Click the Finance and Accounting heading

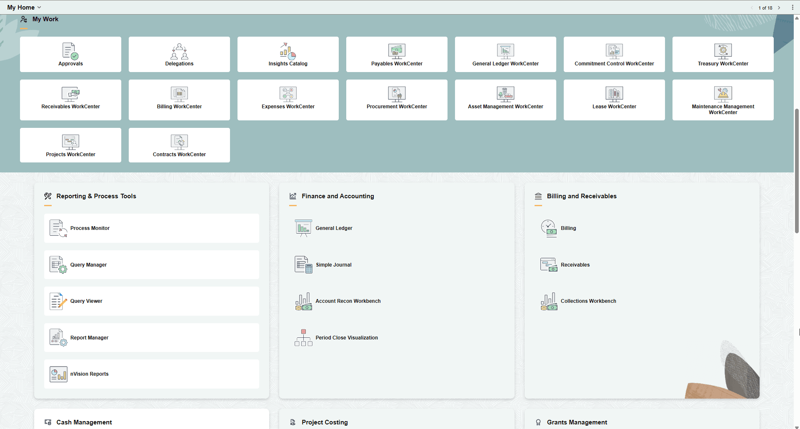pyautogui.click(x=338, y=196)
